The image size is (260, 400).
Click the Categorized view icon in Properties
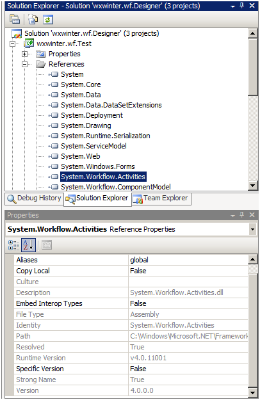click(13, 245)
